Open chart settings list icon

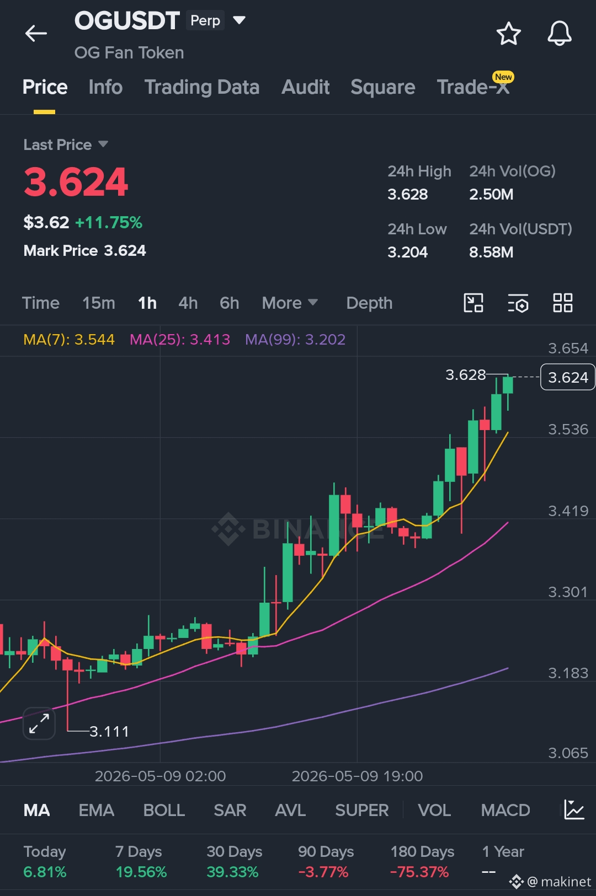tap(518, 303)
